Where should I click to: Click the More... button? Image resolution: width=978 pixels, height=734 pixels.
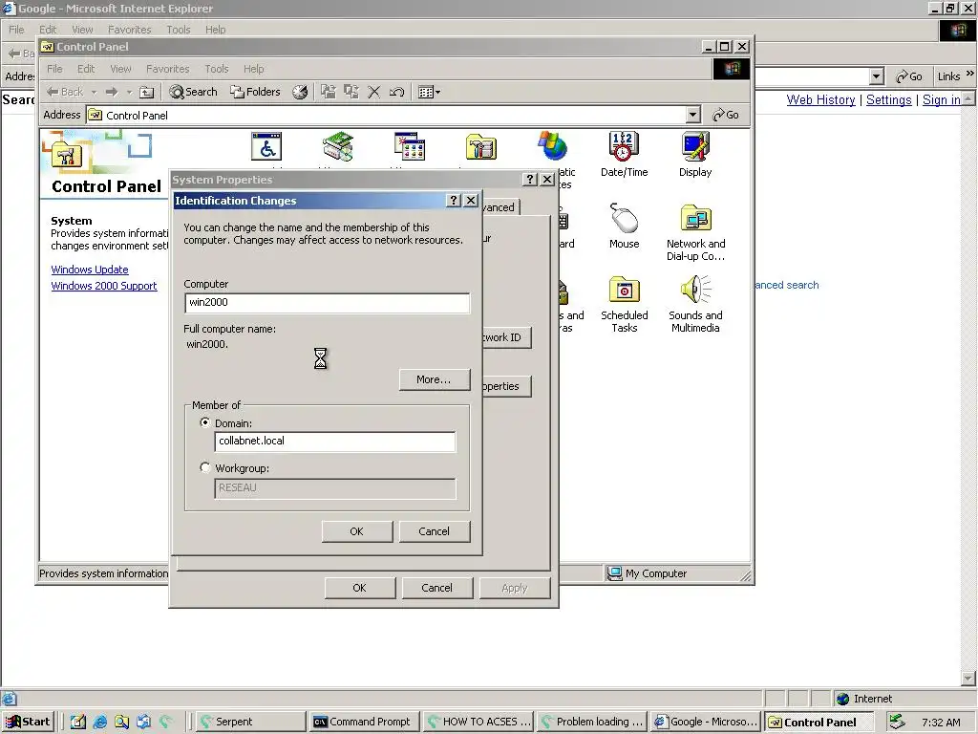point(435,379)
